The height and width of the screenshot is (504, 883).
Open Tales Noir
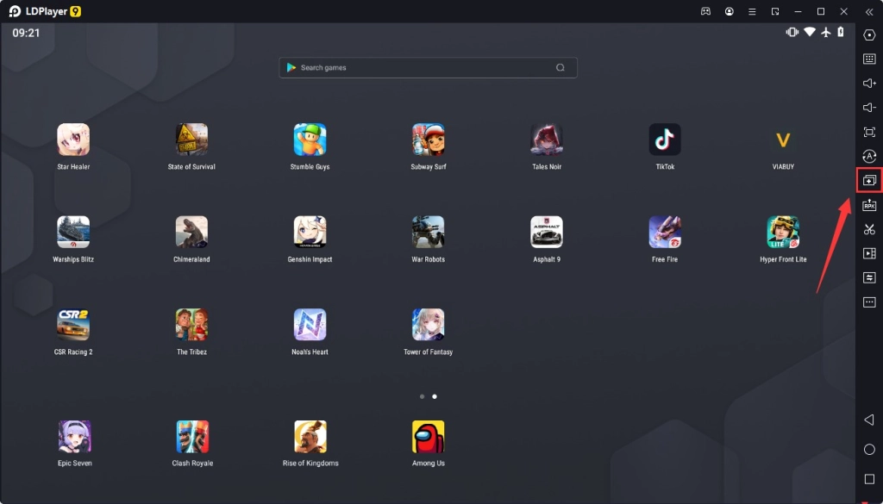point(546,140)
